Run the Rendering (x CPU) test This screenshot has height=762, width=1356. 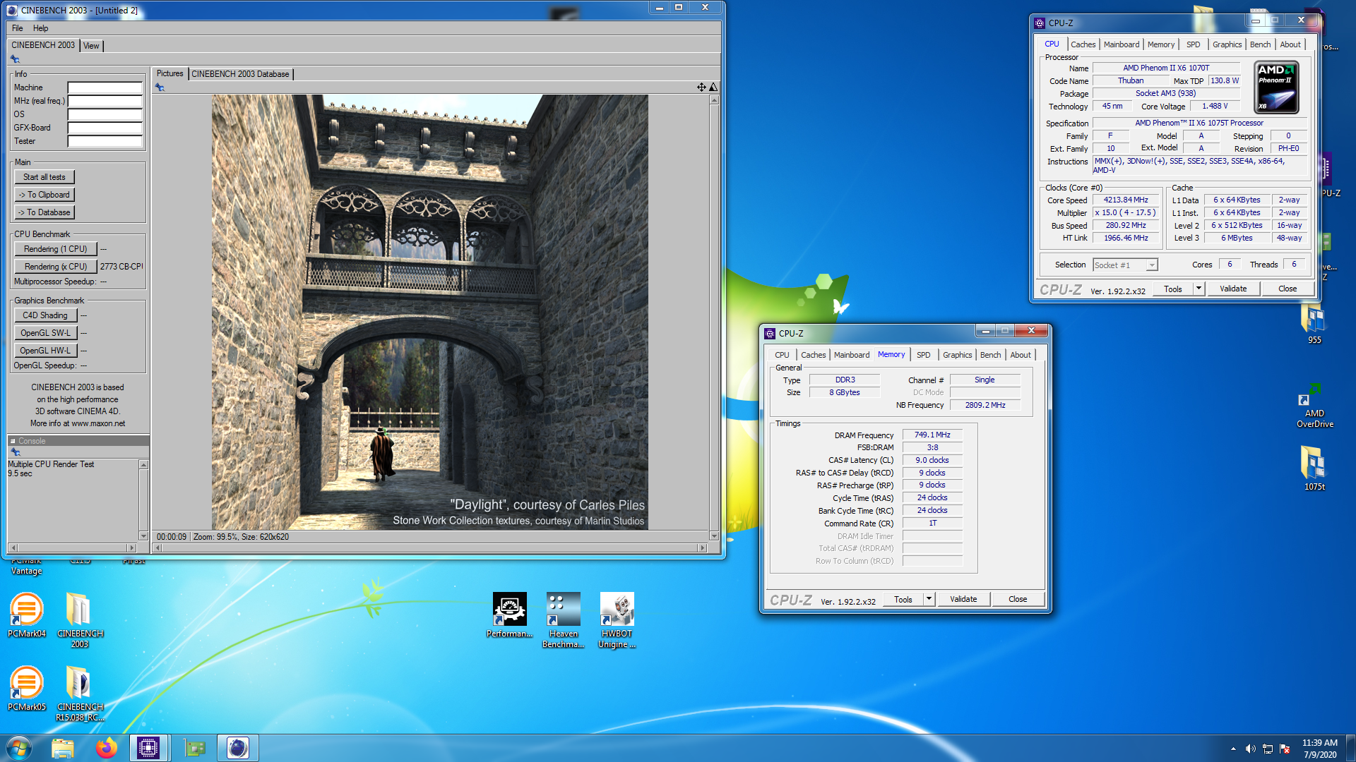[x=55, y=267]
